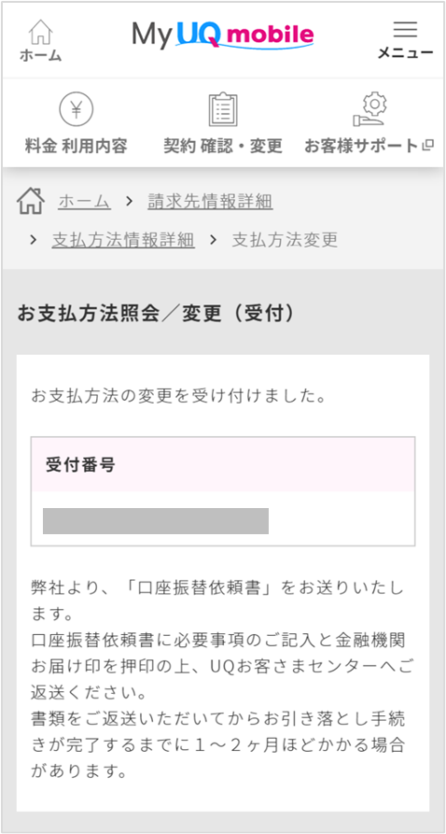Tap the Home house icon in header

pyautogui.click(x=41, y=32)
